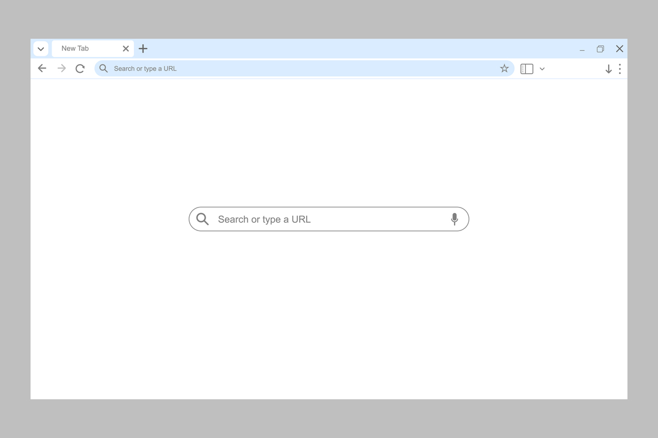Close the browser window
The width and height of the screenshot is (658, 438).
[x=620, y=49]
